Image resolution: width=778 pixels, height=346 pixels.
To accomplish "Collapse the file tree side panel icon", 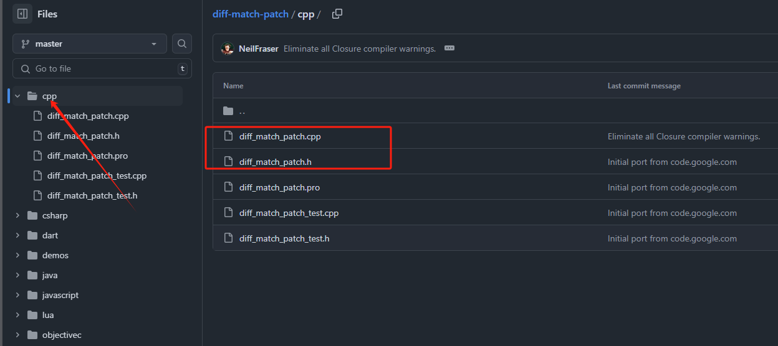I will coord(22,13).
